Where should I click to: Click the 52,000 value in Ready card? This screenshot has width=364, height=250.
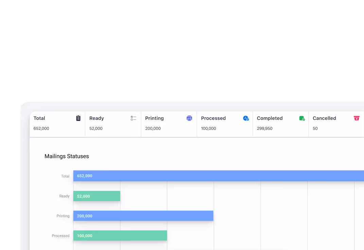pos(96,128)
